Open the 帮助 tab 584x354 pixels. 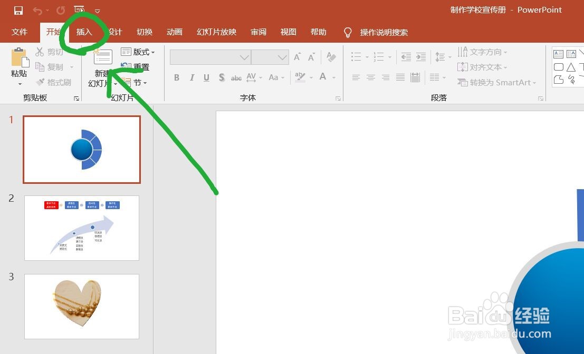[x=319, y=32]
